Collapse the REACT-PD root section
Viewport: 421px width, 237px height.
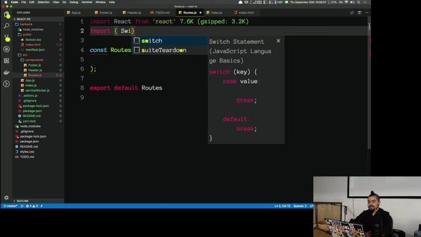37,19
